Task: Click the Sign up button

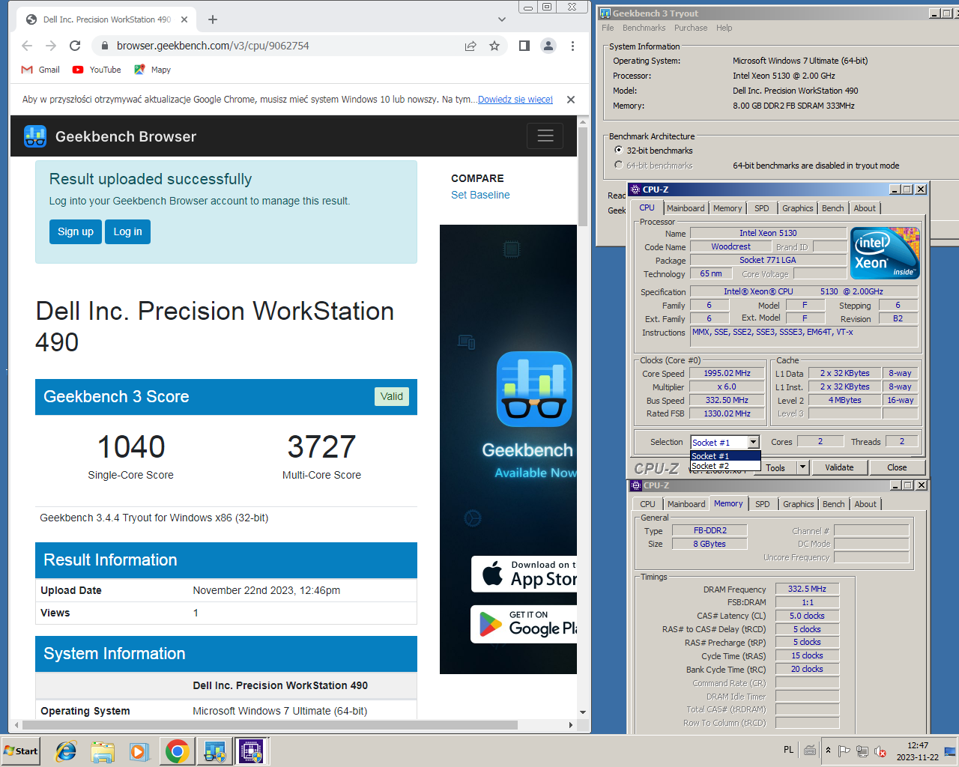Action: (76, 231)
